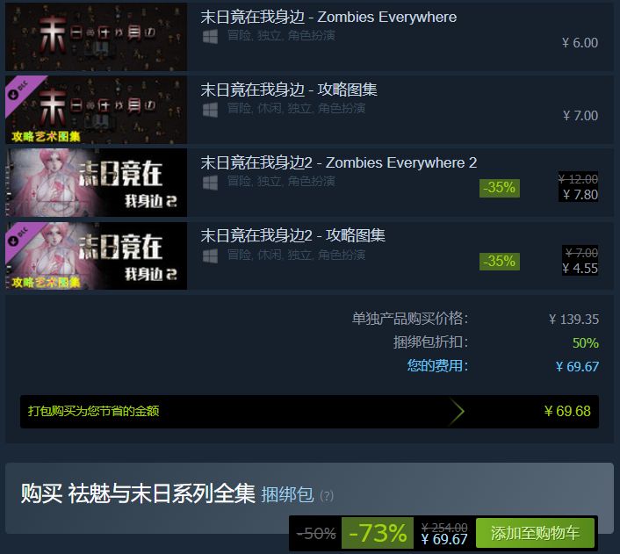
Task: Open the 末日竟在我身边 - Zombies Everywhere title link
Action: pos(328,17)
